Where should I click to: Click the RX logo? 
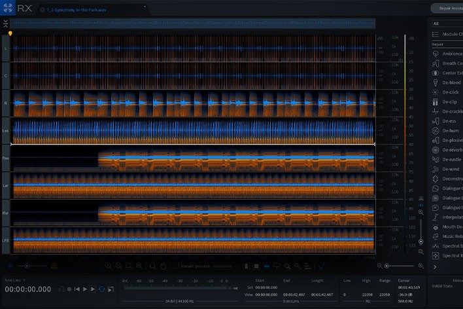click(8, 8)
